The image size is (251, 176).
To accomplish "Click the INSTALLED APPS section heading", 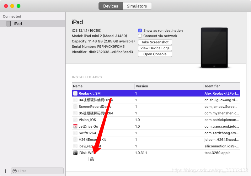I will tap(87, 77).
